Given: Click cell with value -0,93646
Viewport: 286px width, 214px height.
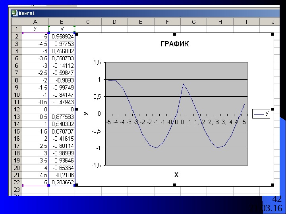Looking at the screenshot, I should [x=62, y=160].
